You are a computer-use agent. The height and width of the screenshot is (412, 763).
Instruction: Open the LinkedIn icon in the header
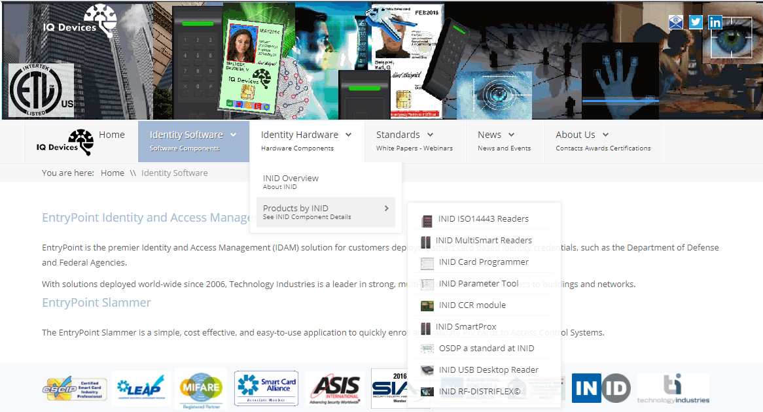(715, 22)
